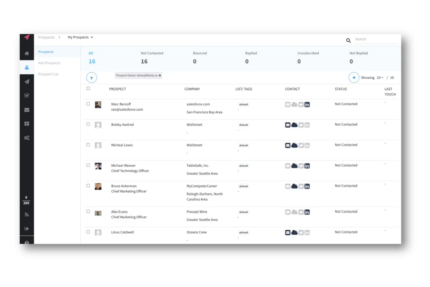This screenshot has width=430, height=287.
Task: Check the checkbox next to Linus Caldwell
Action: click(88, 232)
